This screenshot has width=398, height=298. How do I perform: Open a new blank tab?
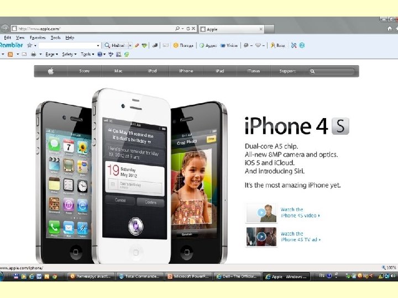coord(270,29)
